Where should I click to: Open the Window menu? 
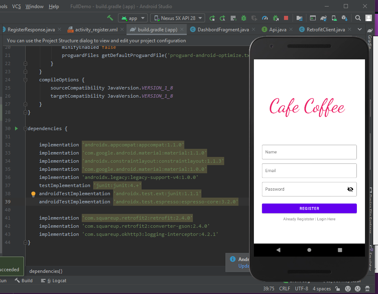35,7
